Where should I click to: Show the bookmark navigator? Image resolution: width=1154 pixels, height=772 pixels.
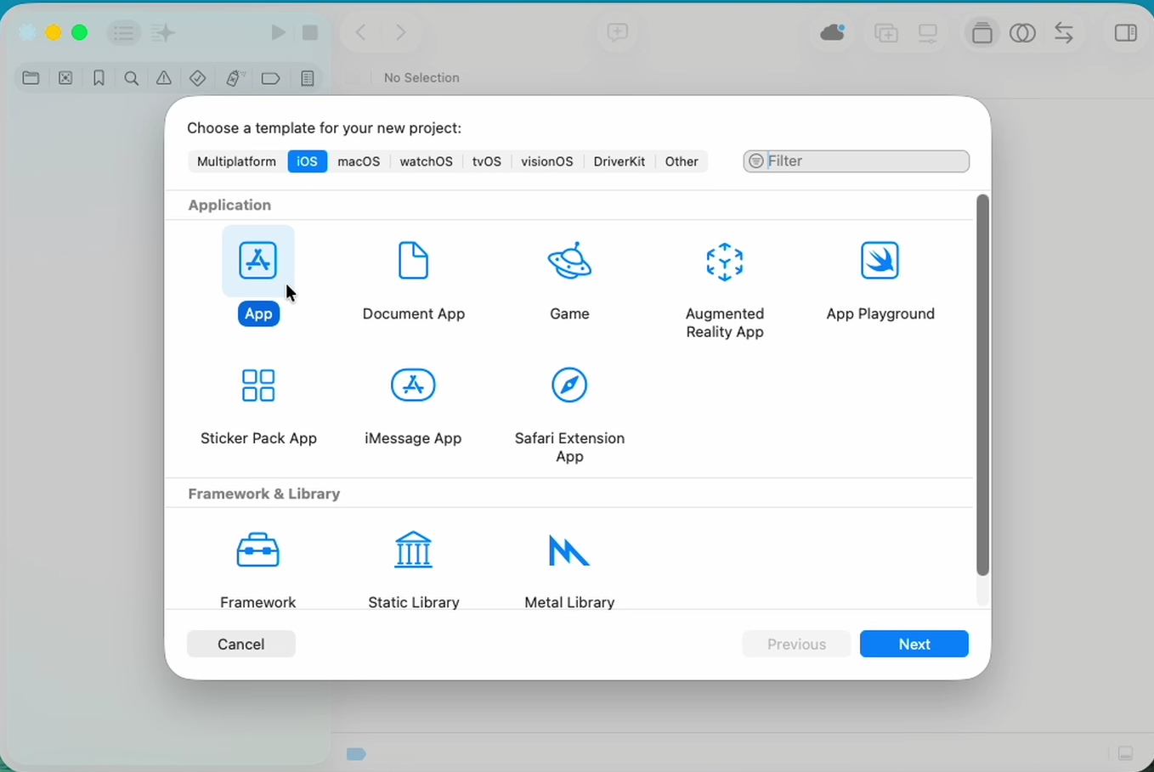[x=99, y=78]
